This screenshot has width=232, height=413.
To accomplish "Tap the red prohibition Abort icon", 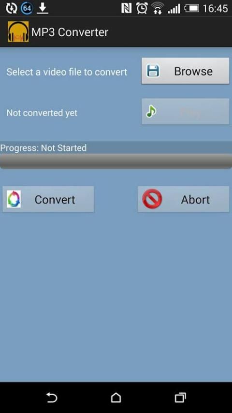I will pos(152,199).
